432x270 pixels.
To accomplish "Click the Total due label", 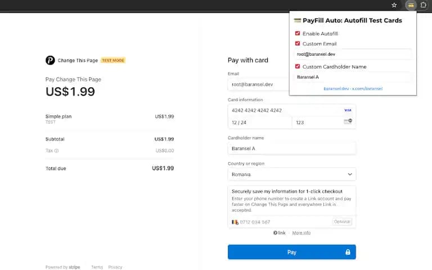I will (x=56, y=169).
